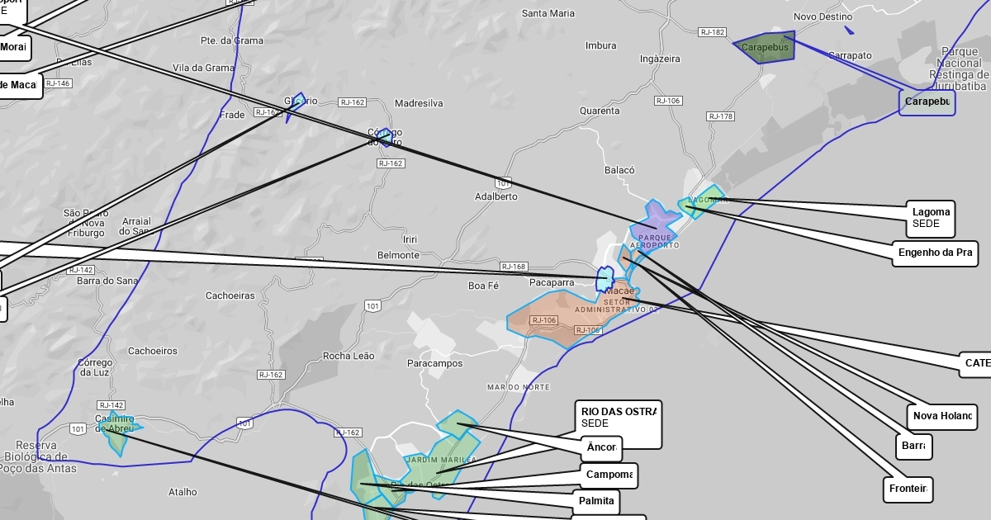The height and width of the screenshot is (520, 991).
Task: Open the Lagoma SEDE callout label
Action: [931, 218]
